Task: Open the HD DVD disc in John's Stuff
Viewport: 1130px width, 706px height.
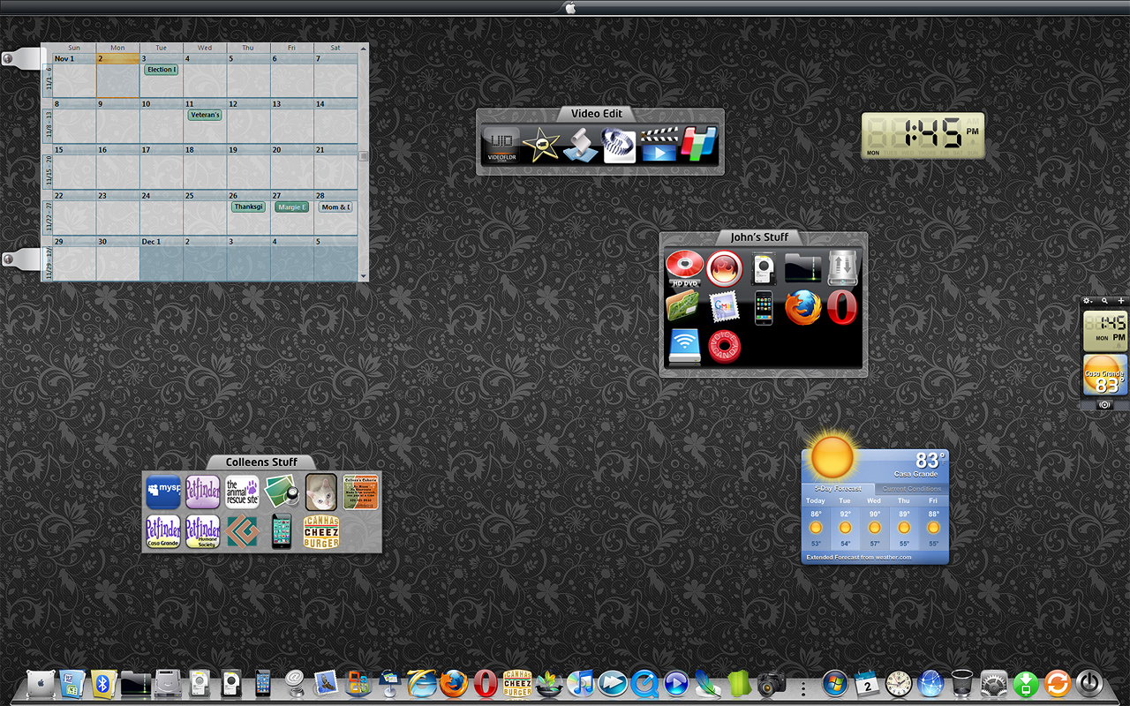Action: pyautogui.click(x=684, y=267)
